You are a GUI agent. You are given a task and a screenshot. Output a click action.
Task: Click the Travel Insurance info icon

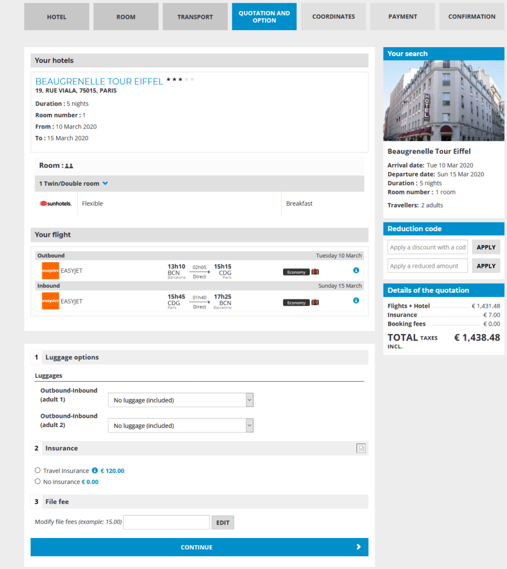[x=95, y=471]
